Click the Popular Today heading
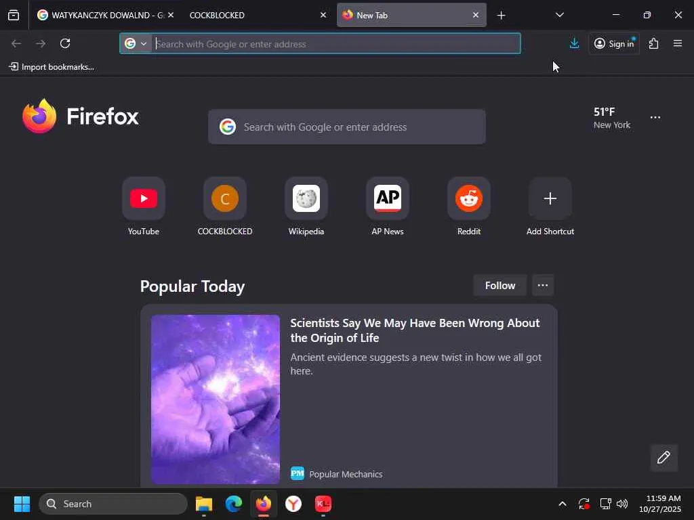 tap(192, 286)
